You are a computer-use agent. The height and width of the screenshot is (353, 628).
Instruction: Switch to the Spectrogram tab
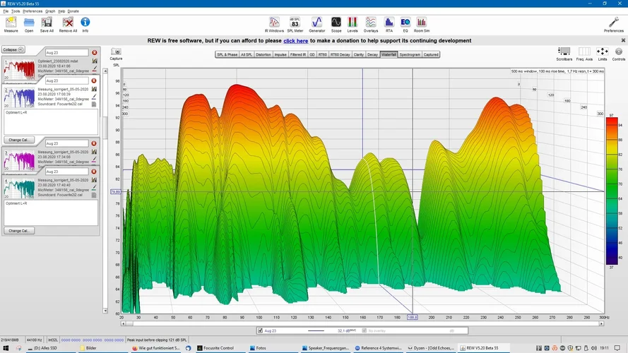pos(410,54)
